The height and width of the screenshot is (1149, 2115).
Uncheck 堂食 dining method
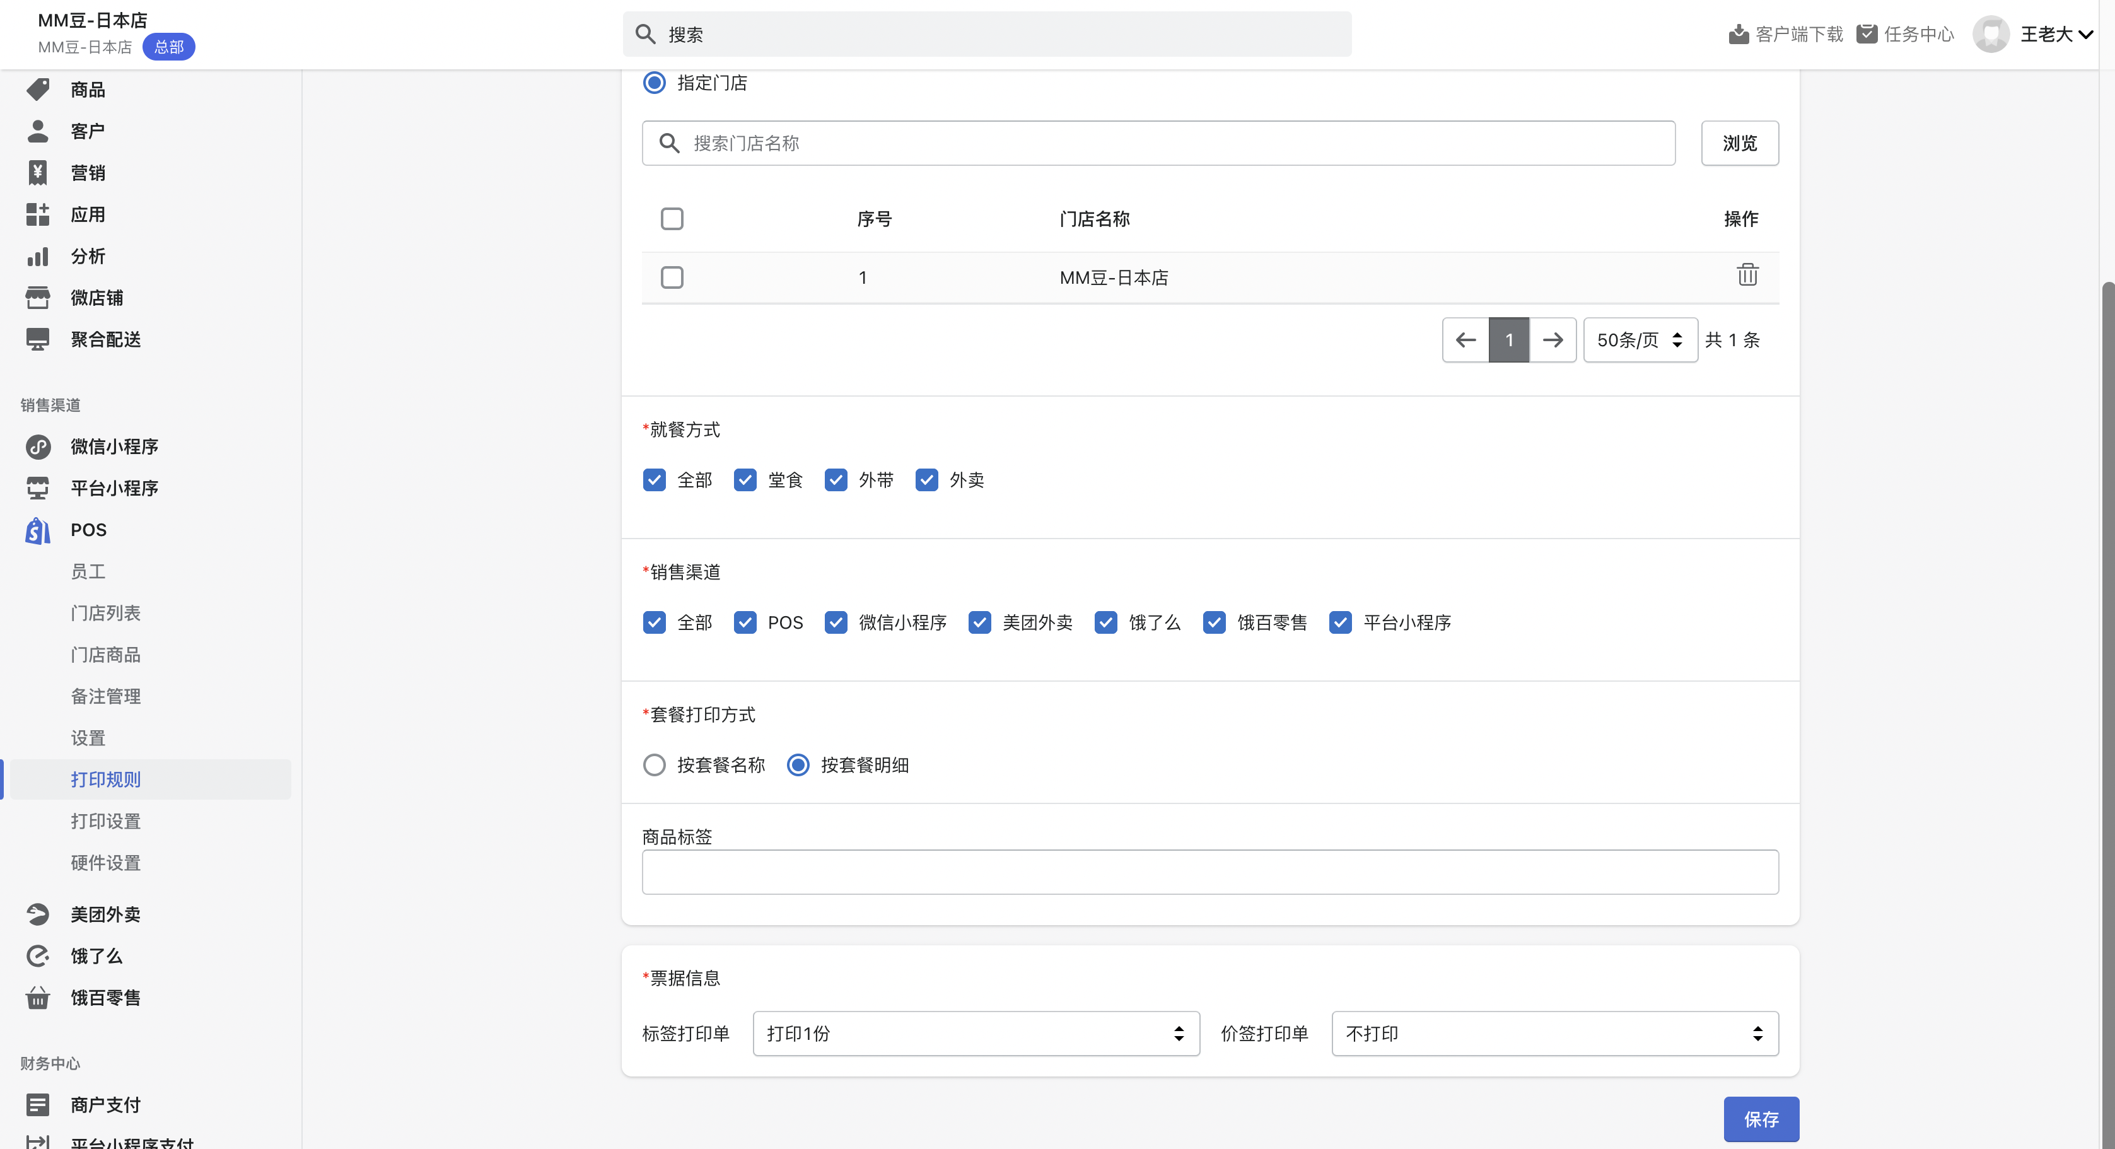tap(745, 480)
